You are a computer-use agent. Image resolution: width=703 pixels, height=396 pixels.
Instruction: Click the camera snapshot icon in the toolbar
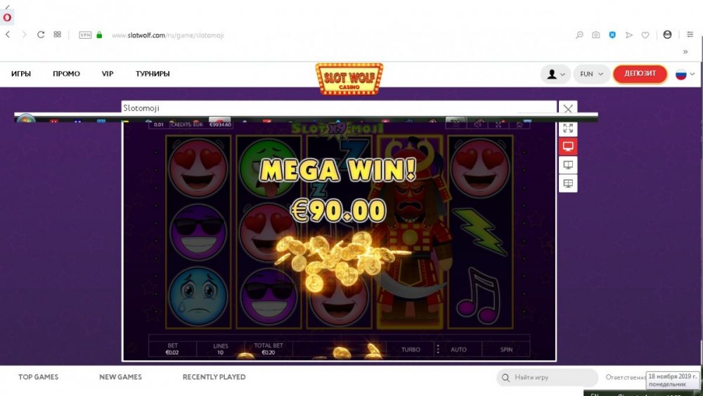[x=596, y=35]
